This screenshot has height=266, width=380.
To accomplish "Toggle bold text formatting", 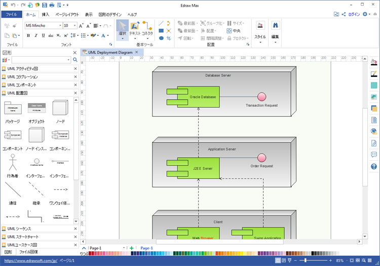I will pos(28,35).
